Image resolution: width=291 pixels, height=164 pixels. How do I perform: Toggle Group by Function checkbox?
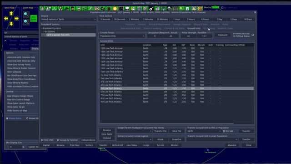click(x=58, y=140)
